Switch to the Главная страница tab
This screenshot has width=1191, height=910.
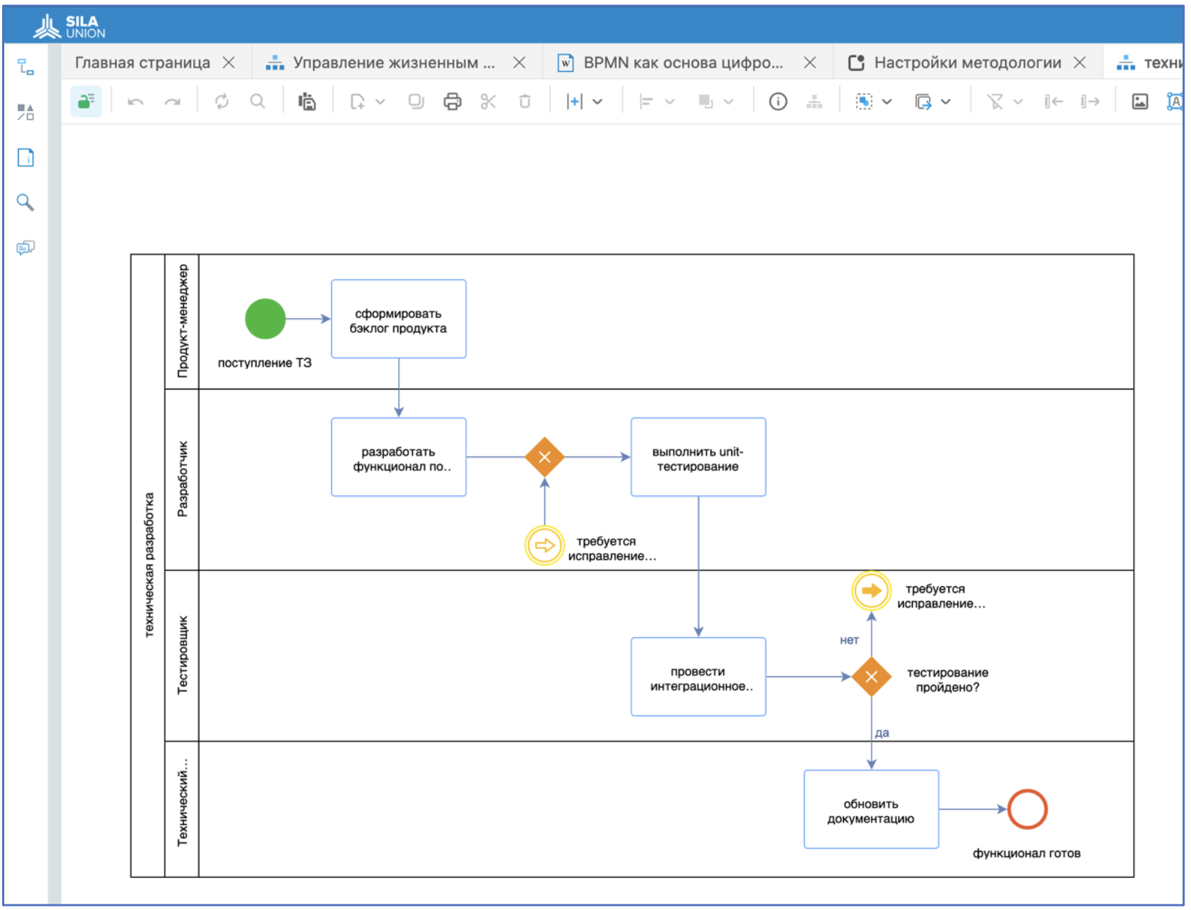coord(142,63)
